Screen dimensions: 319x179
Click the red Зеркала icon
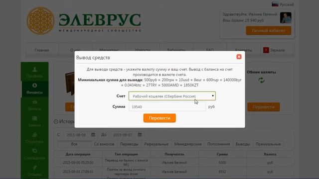coord(266,50)
